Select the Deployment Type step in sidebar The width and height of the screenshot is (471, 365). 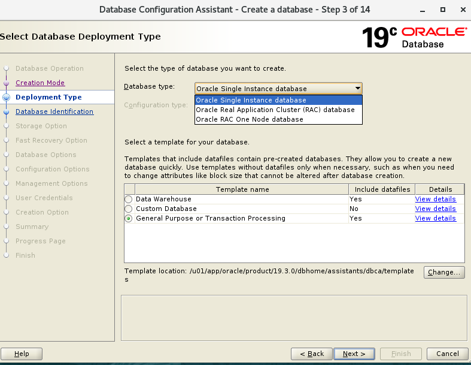coord(48,97)
